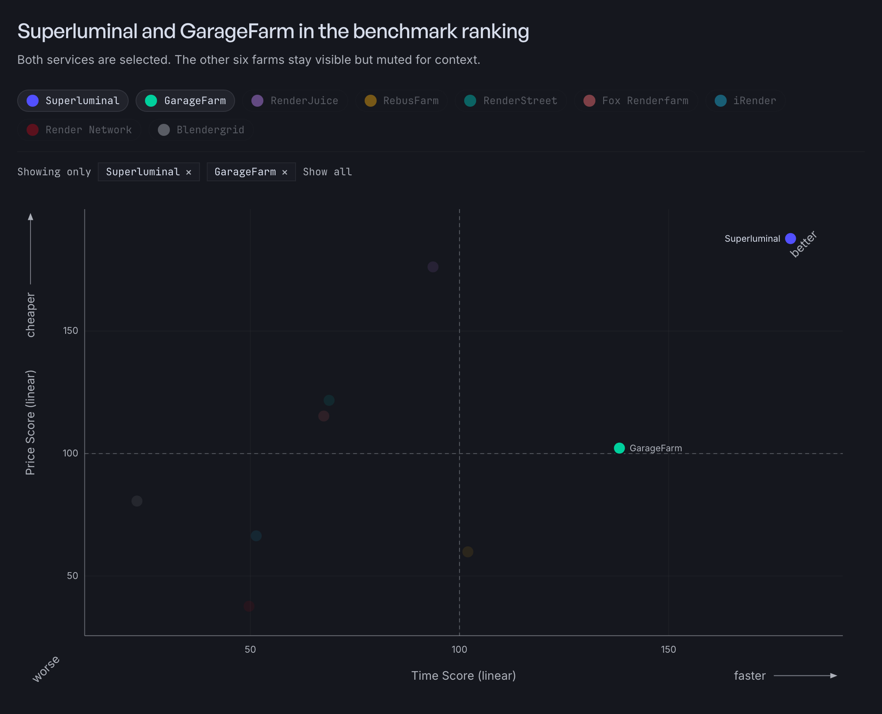Remove the GarageFarm filter tag
Screen dimensions: 882x714
click(285, 172)
